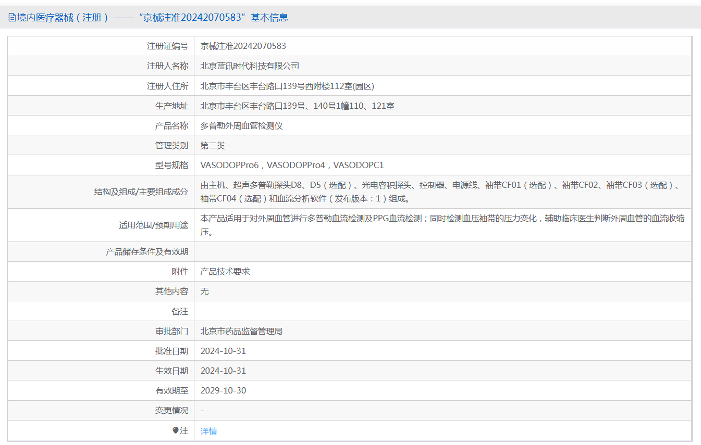
Task: Select the 注册人名称 label
Action: [167, 66]
